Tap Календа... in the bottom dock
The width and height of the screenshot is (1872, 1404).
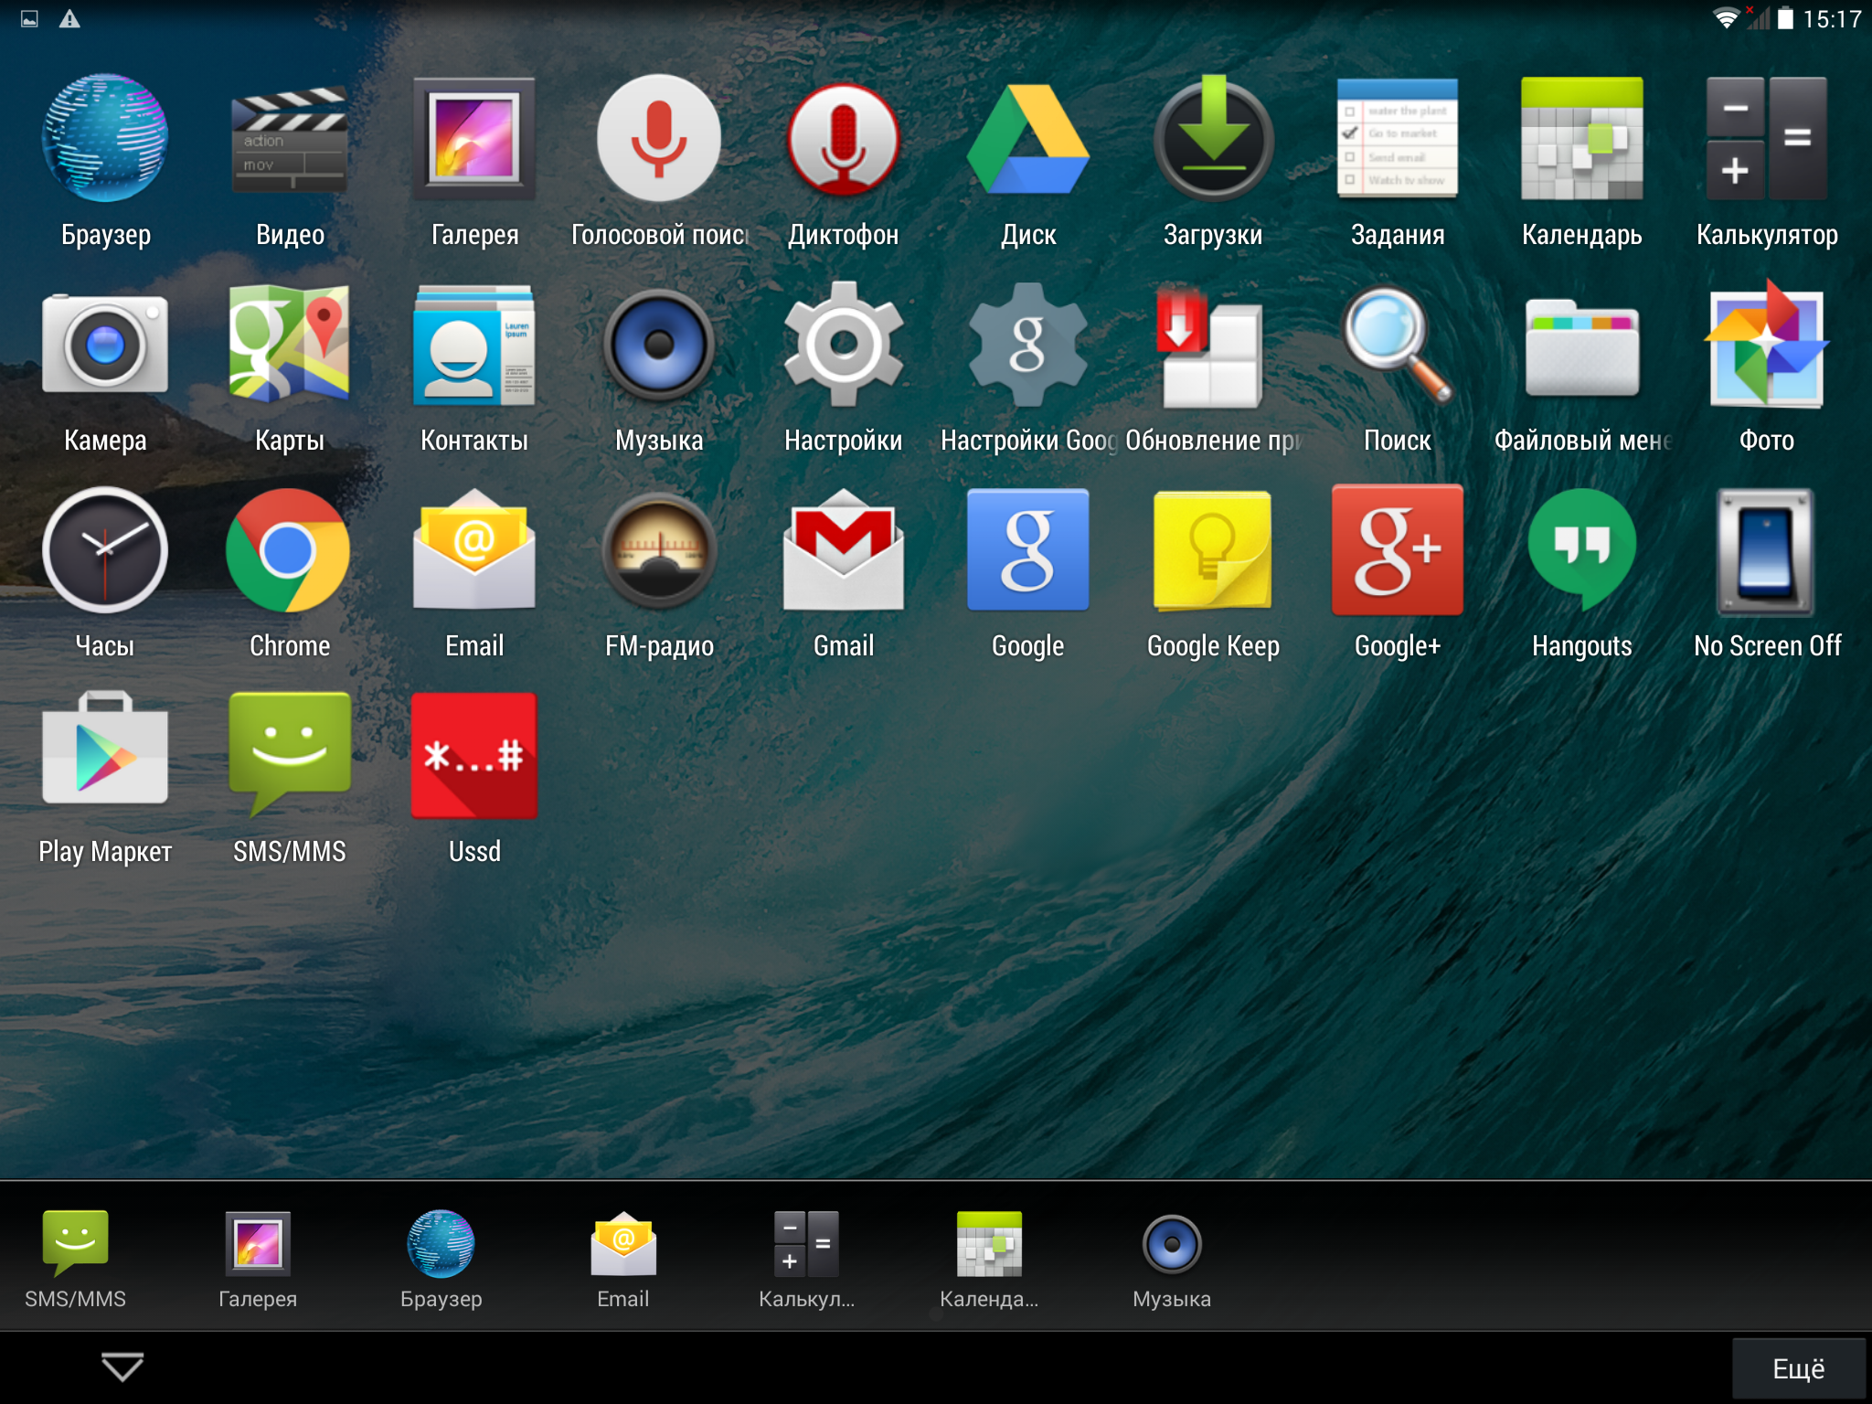click(x=989, y=1260)
